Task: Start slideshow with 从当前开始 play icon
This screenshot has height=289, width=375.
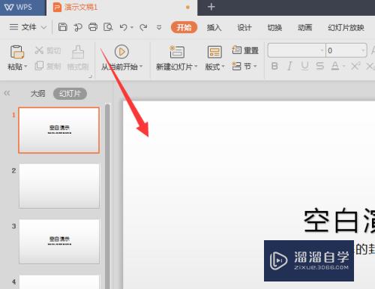Action: point(121,52)
